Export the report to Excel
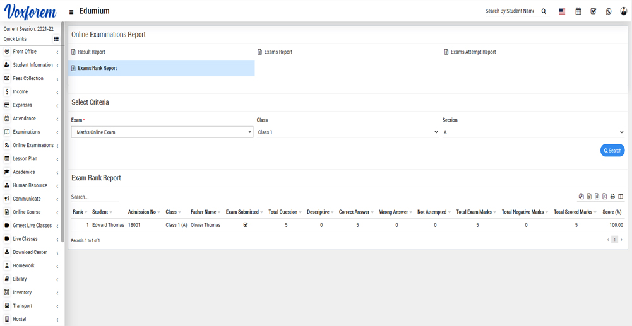Viewport: 632px width, 326px height. tap(589, 197)
